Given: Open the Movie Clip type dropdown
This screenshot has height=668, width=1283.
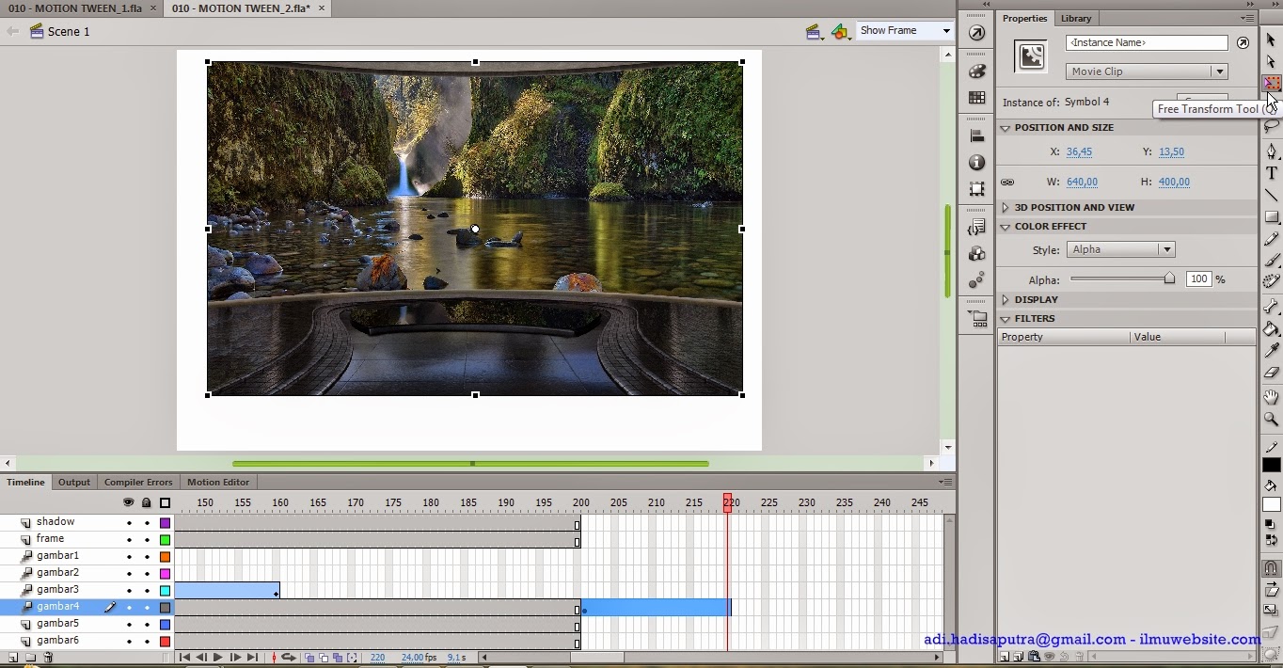Looking at the screenshot, I should point(1147,72).
